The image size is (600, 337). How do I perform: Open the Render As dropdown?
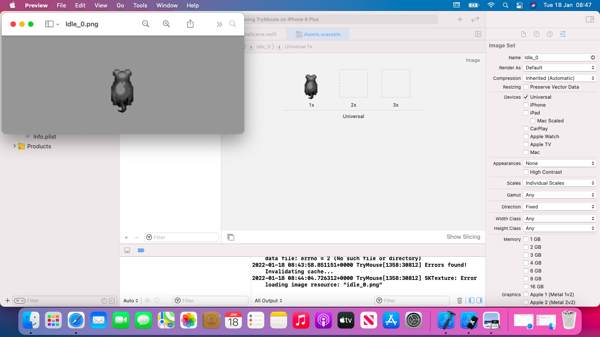[559, 68]
